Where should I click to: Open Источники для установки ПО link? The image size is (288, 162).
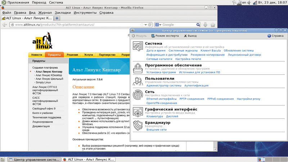[199, 72]
